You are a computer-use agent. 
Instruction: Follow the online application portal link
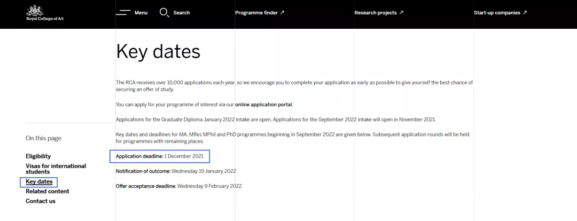[x=264, y=105]
